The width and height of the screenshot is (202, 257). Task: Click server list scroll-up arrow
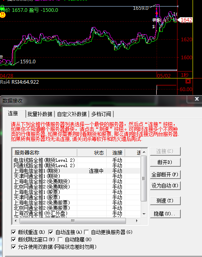tap(144, 152)
